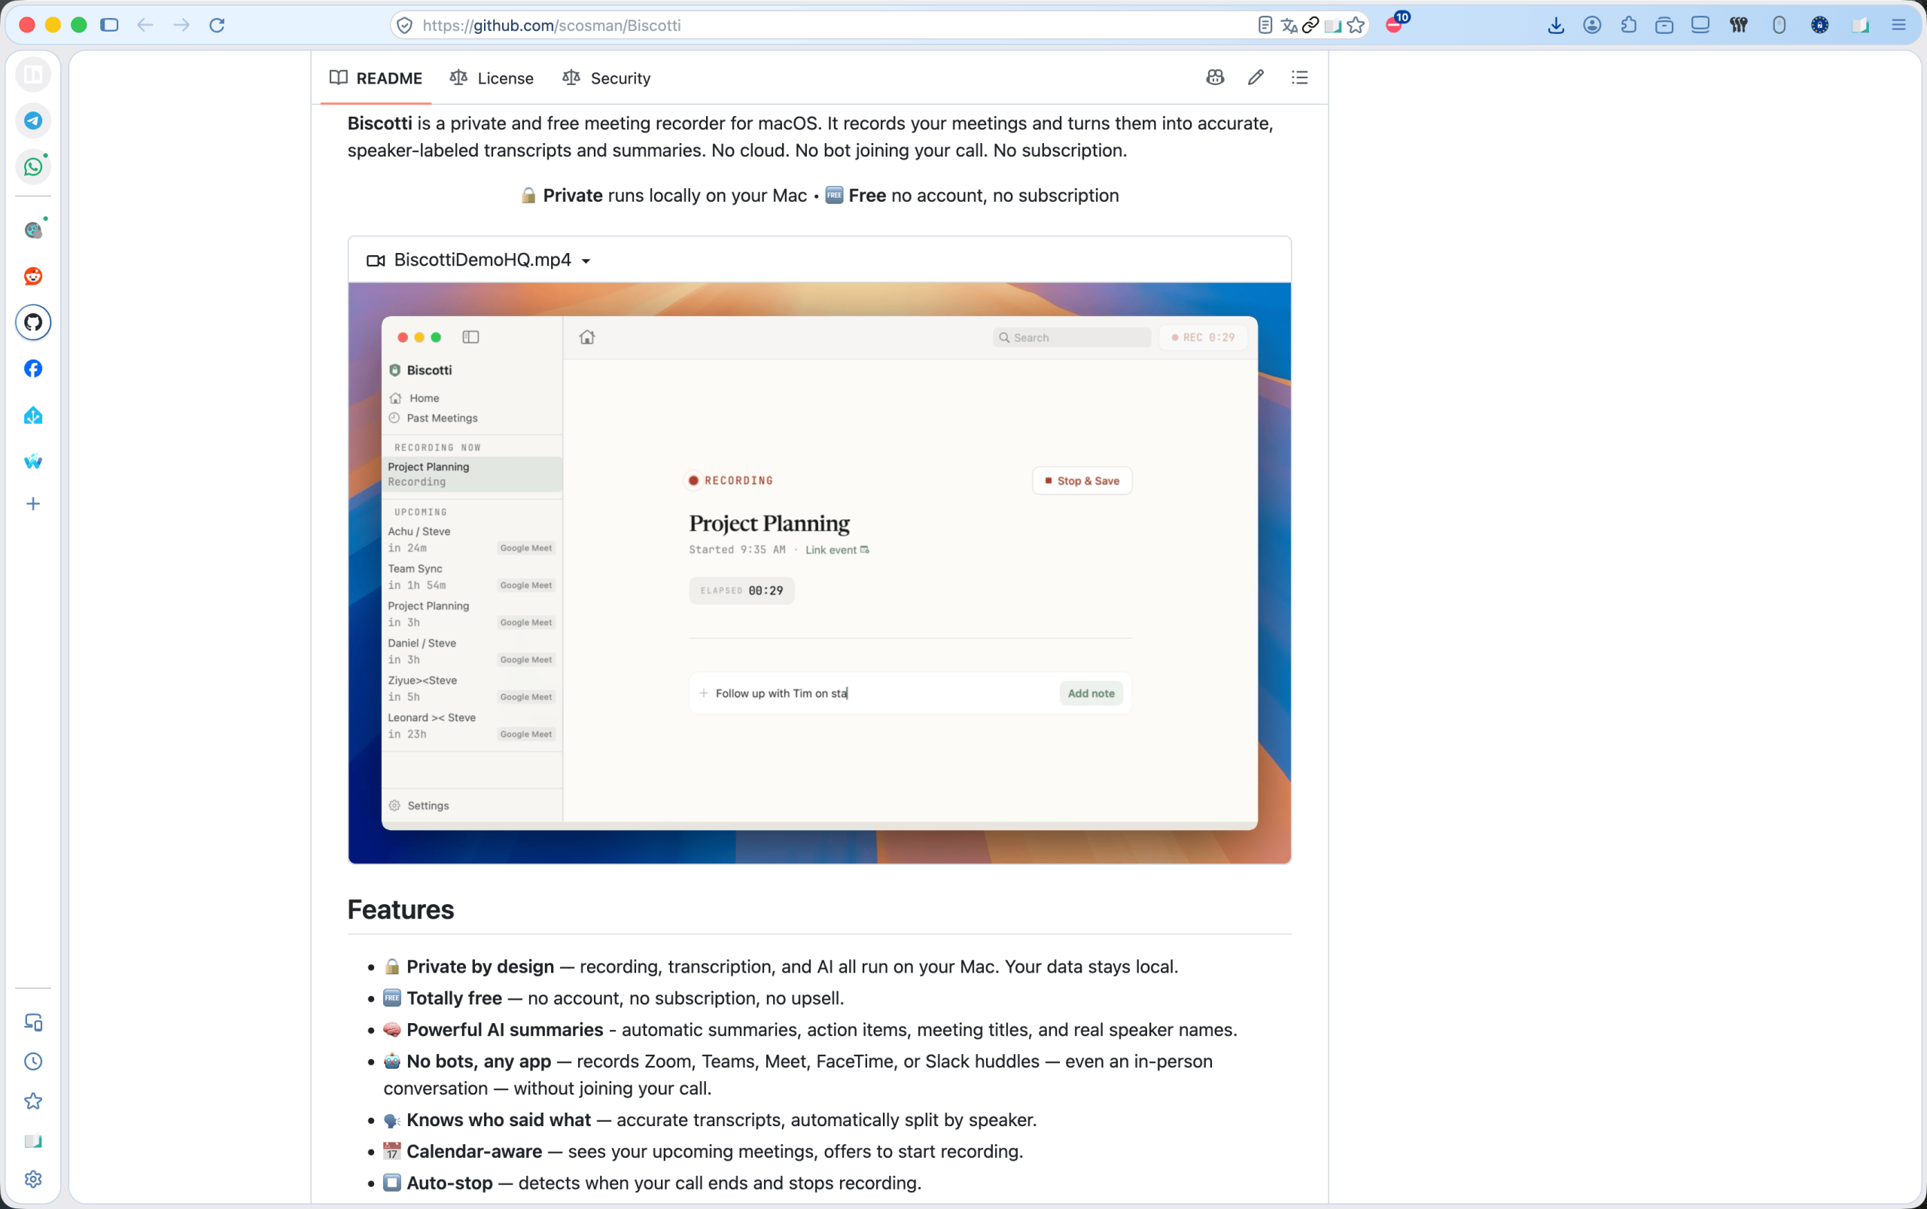Viewport: 1927px width, 1209px height.
Task: Click the Features heading
Action: 400,910
